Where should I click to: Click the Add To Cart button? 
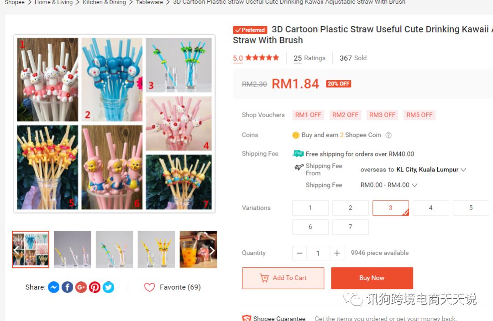[283, 278]
